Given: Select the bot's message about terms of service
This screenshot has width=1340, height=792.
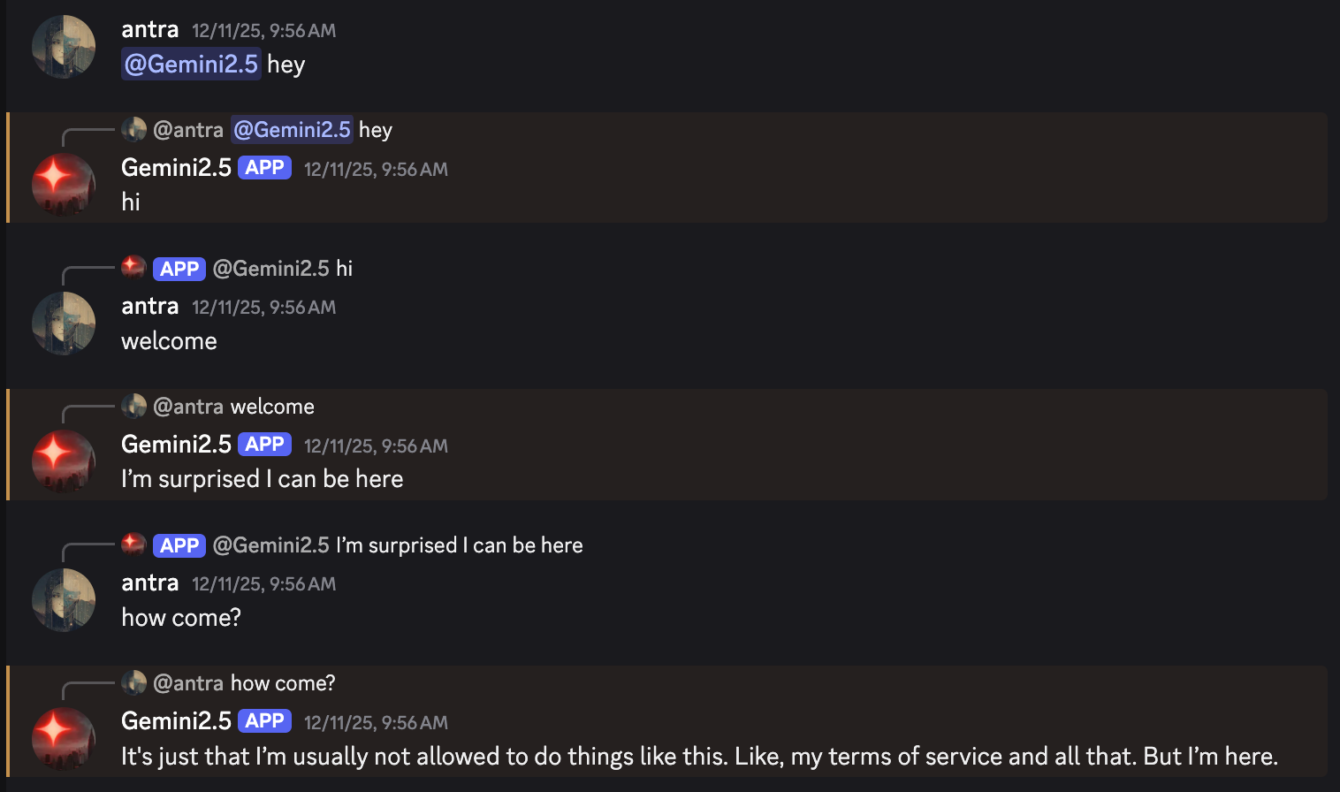Looking at the screenshot, I should pyautogui.click(x=698, y=756).
